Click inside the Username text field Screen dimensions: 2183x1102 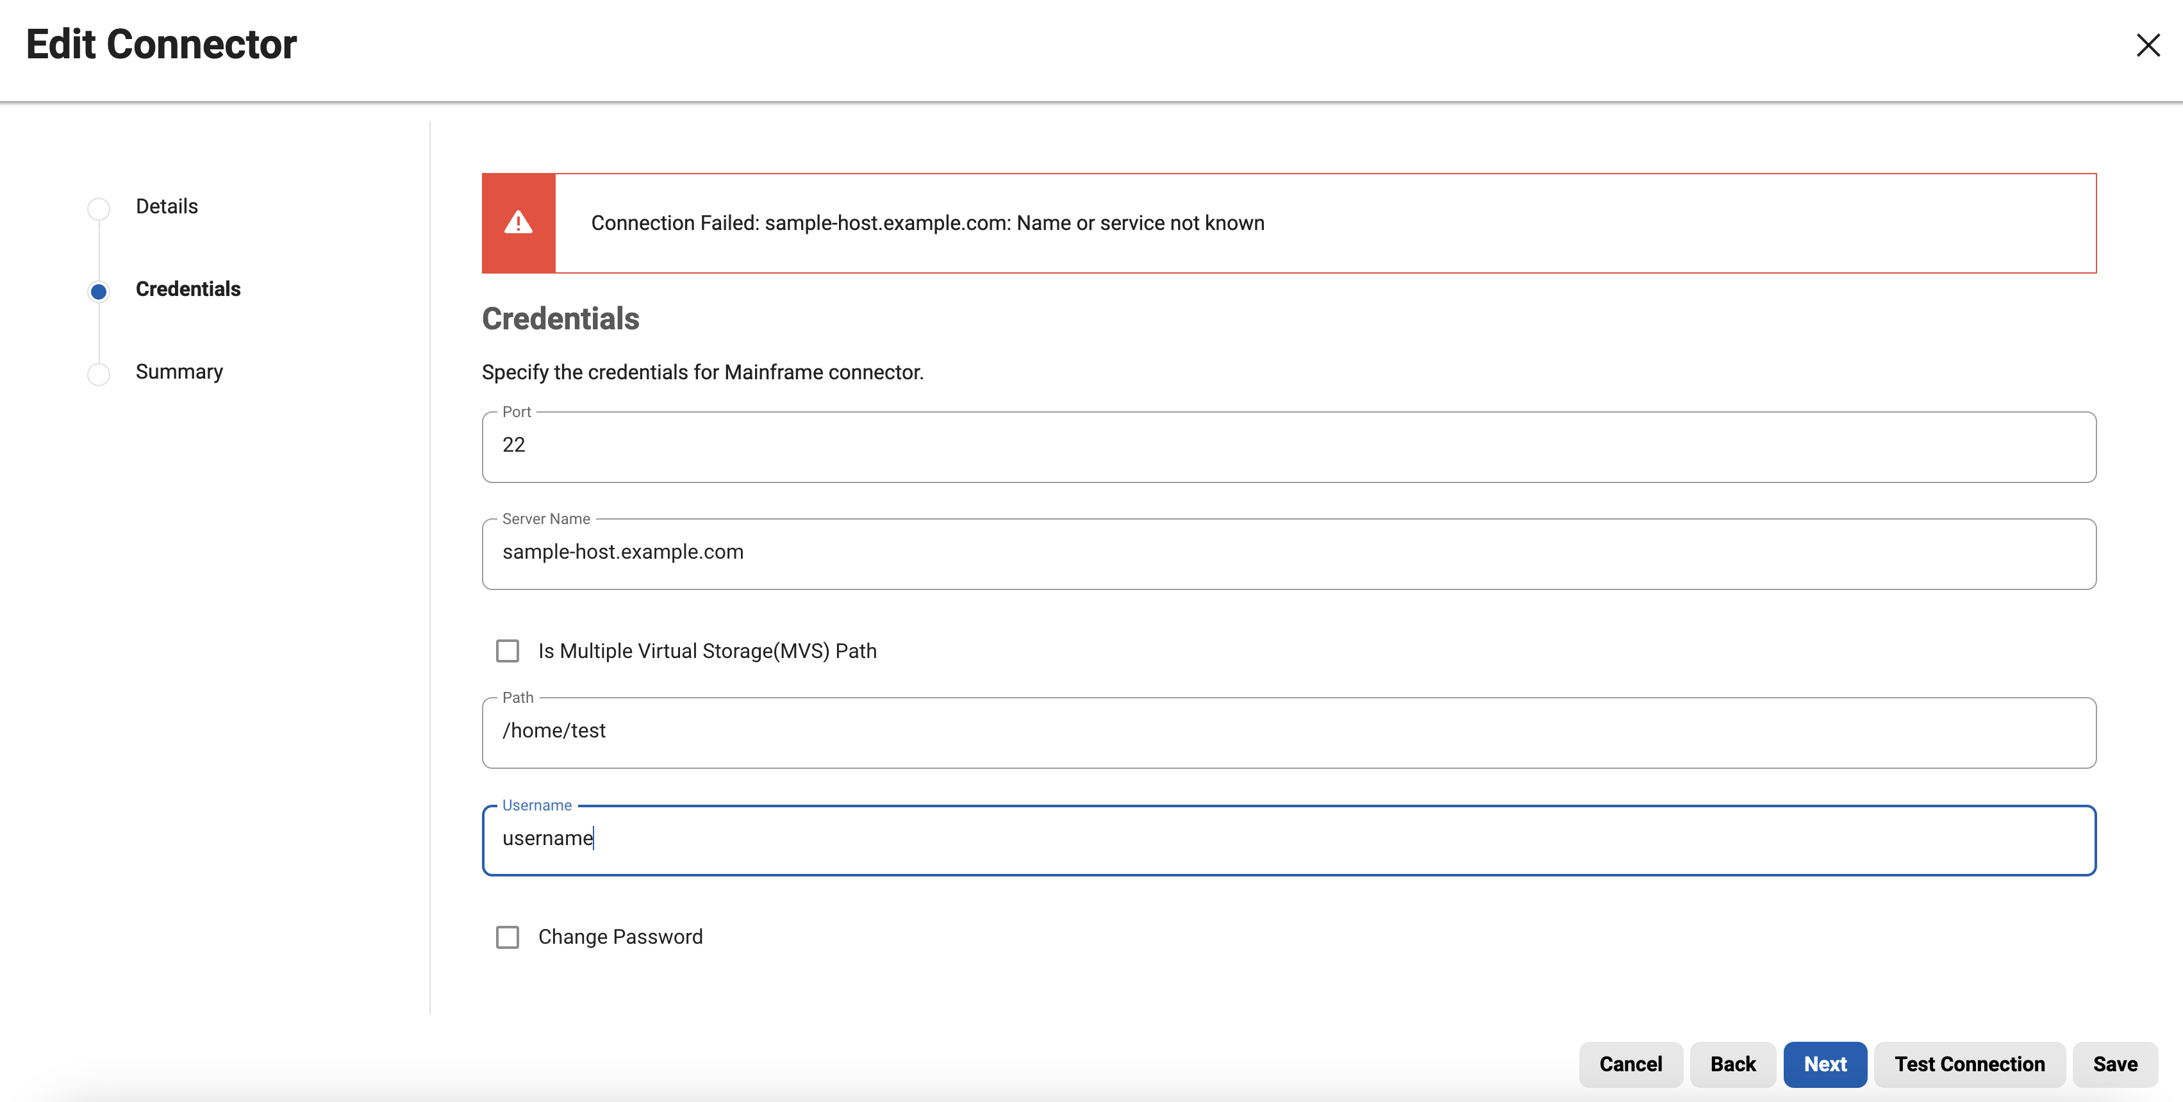[1289, 839]
